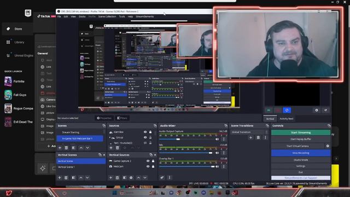350x197 pixels.
Task: Undock the Scene Transitions panel
Action: pos(267,126)
